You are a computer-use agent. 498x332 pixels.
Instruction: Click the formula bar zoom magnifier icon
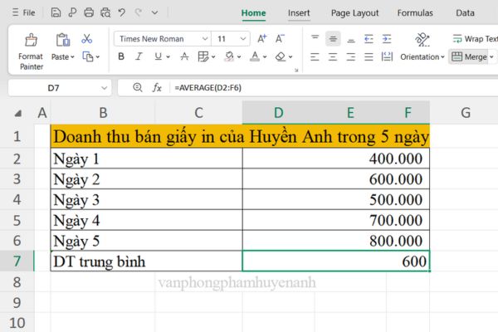click(138, 87)
